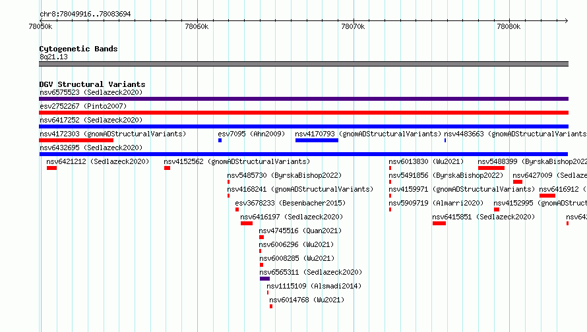587x332 pixels.
Task: Open the esv2752267 (Pinto2007) label
Action: coord(83,106)
